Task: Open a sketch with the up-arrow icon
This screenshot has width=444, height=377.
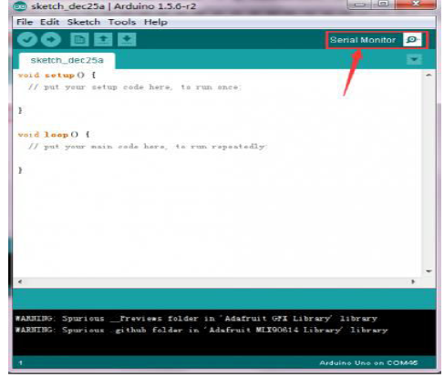Action: (x=103, y=39)
